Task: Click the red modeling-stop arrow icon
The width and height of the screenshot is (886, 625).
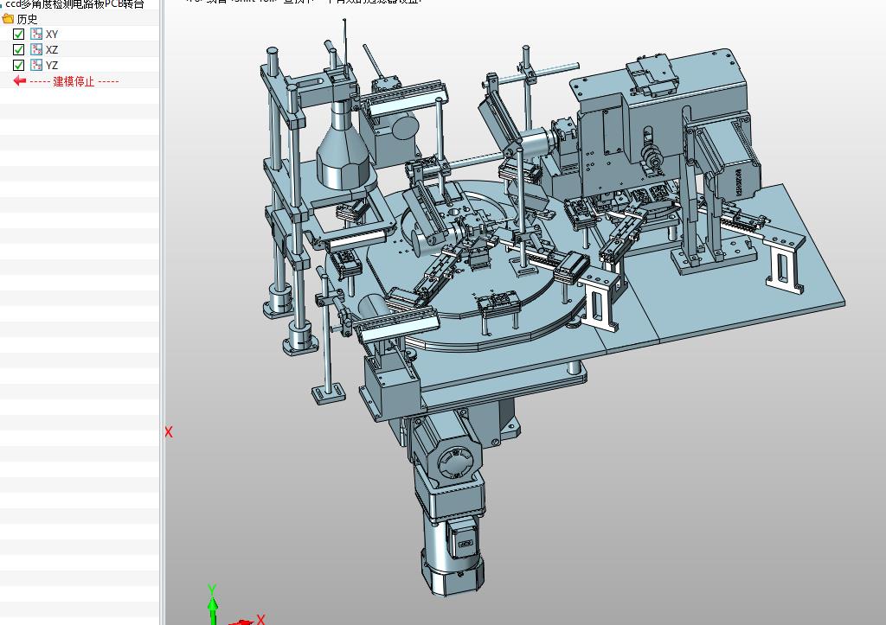Action: coord(20,80)
